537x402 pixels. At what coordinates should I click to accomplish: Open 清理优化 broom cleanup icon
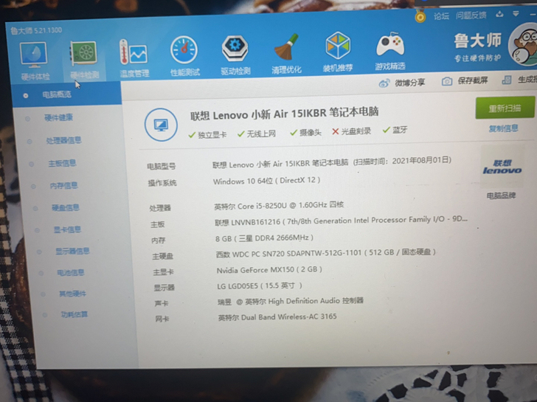tap(286, 46)
